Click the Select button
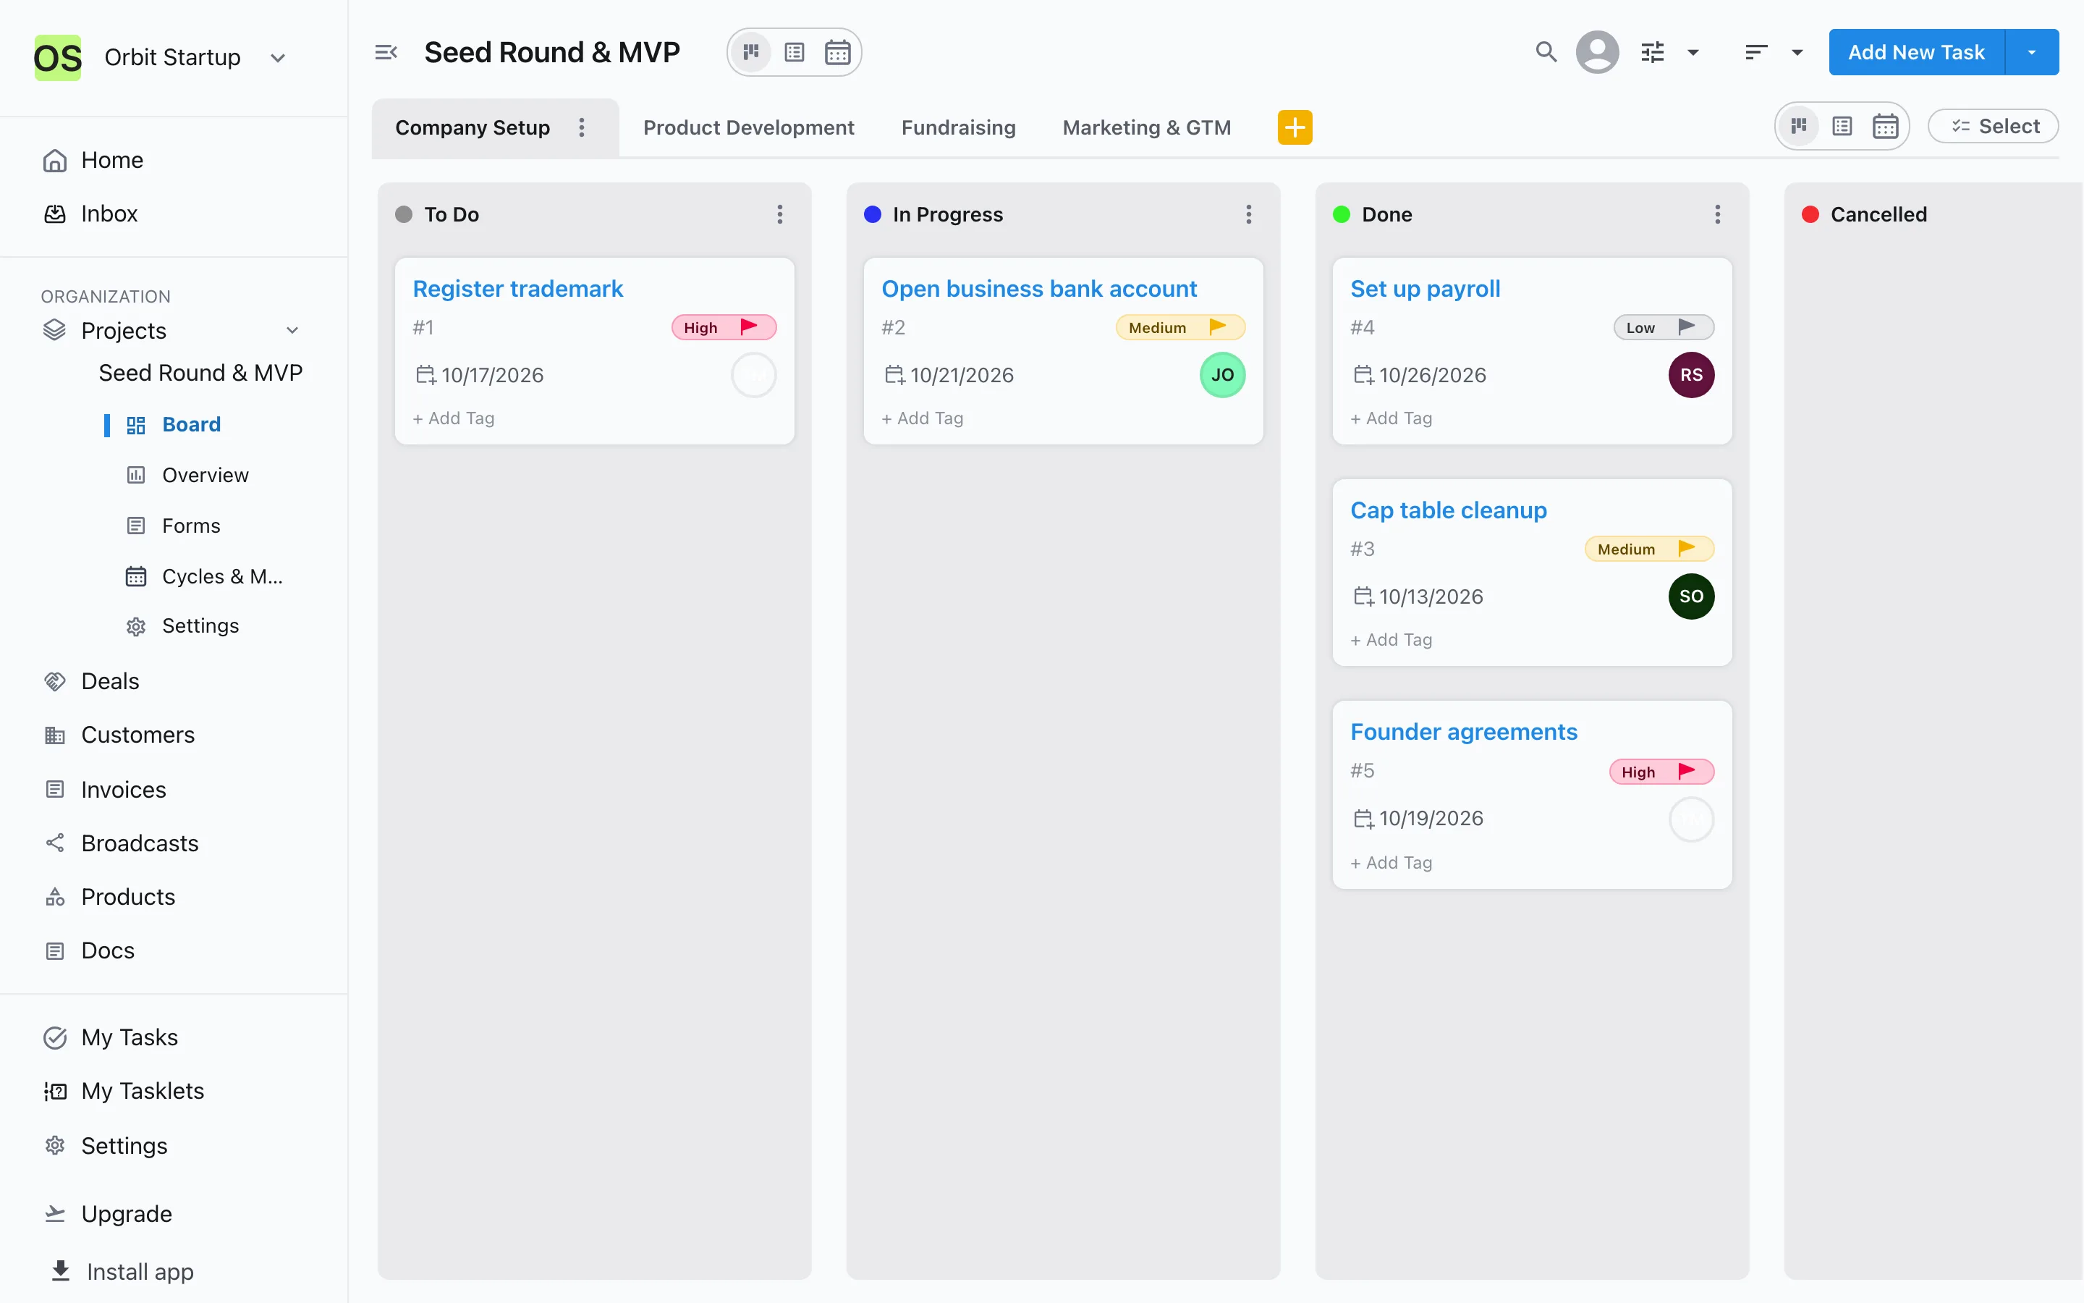 pos(1993,127)
